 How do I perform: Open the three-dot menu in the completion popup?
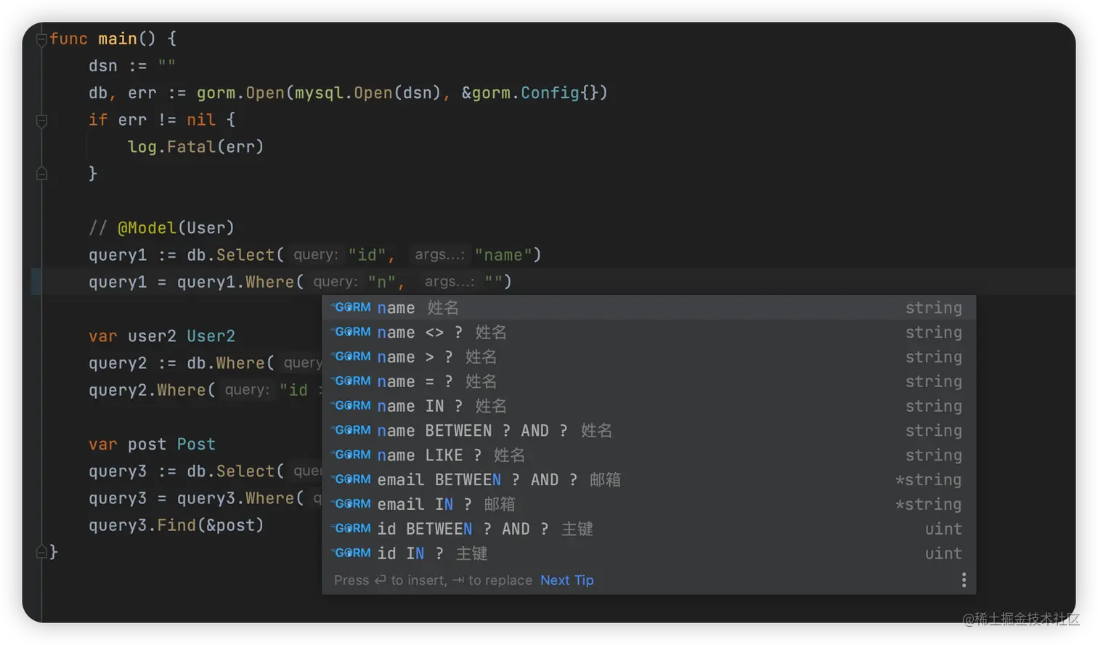click(964, 580)
